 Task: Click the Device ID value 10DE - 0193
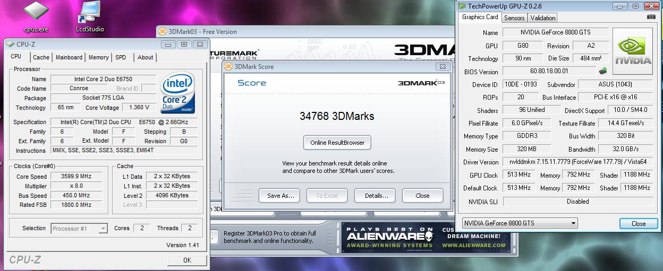coord(520,84)
